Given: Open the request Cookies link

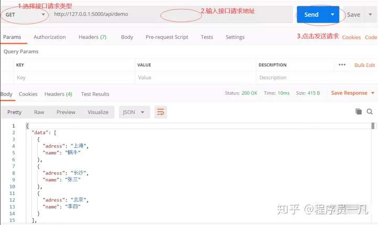Looking at the screenshot, I should (351, 37).
